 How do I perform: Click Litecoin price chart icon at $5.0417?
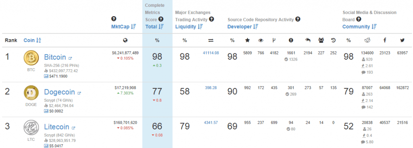tap(46, 146)
